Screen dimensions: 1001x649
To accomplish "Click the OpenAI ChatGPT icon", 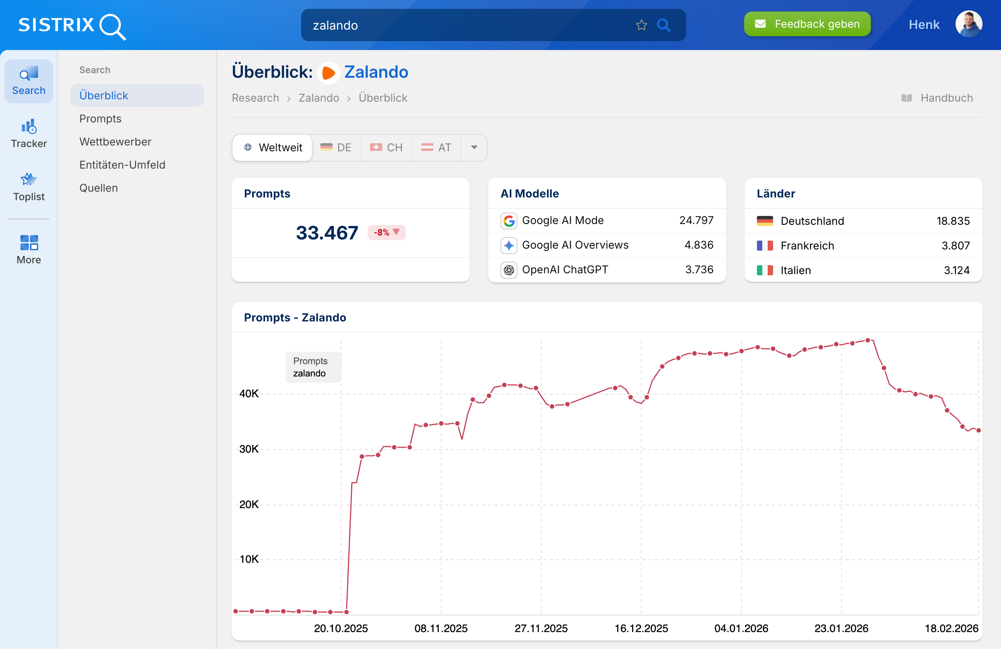I will pos(509,269).
